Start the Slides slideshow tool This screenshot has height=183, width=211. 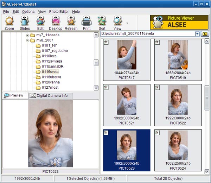coord(25,23)
